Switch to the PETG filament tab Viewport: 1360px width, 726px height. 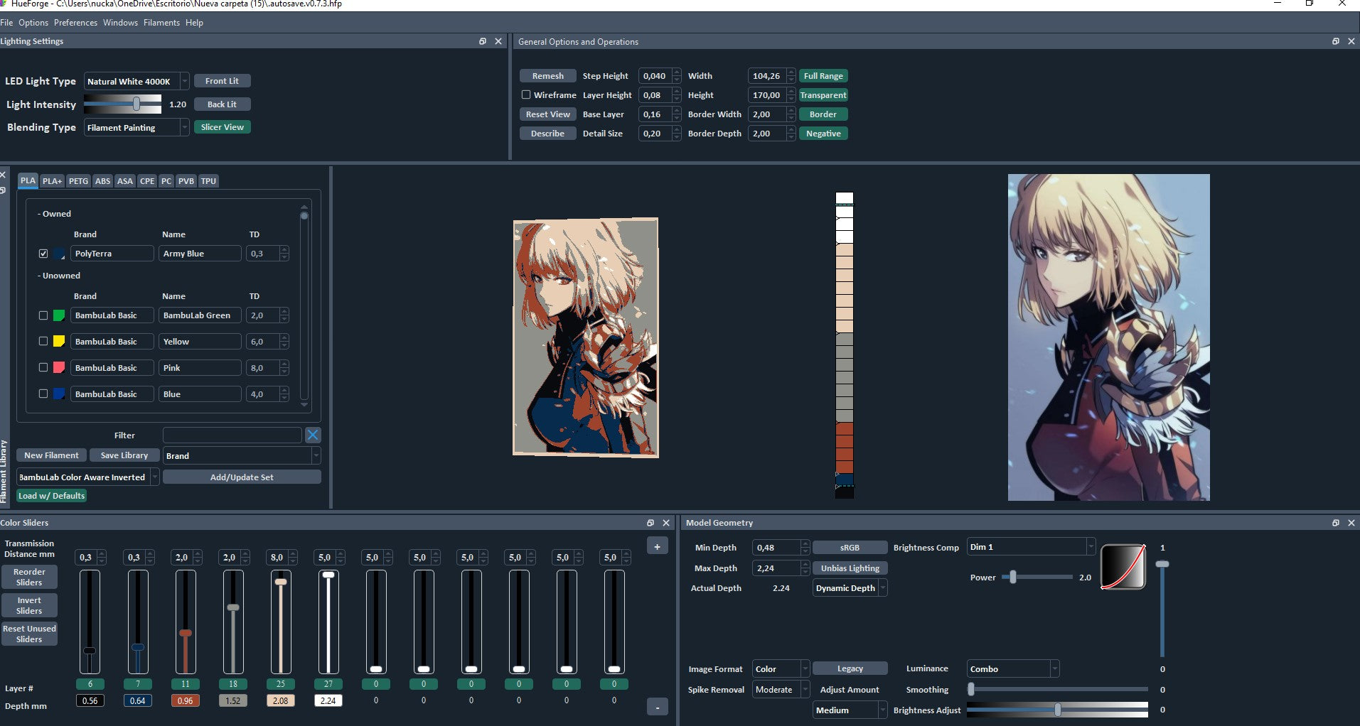coord(78,181)
